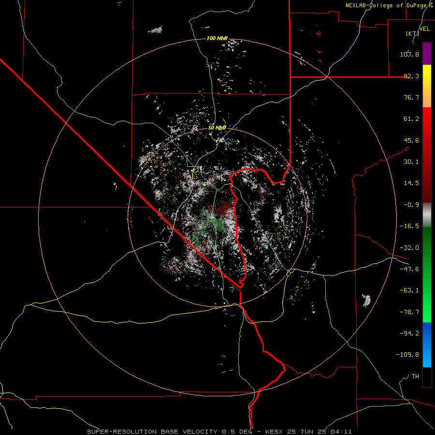The image size is (435, 435).
Task: Select the 14.5 scale value
Action: pyautogui.click(x=411, y=183)
